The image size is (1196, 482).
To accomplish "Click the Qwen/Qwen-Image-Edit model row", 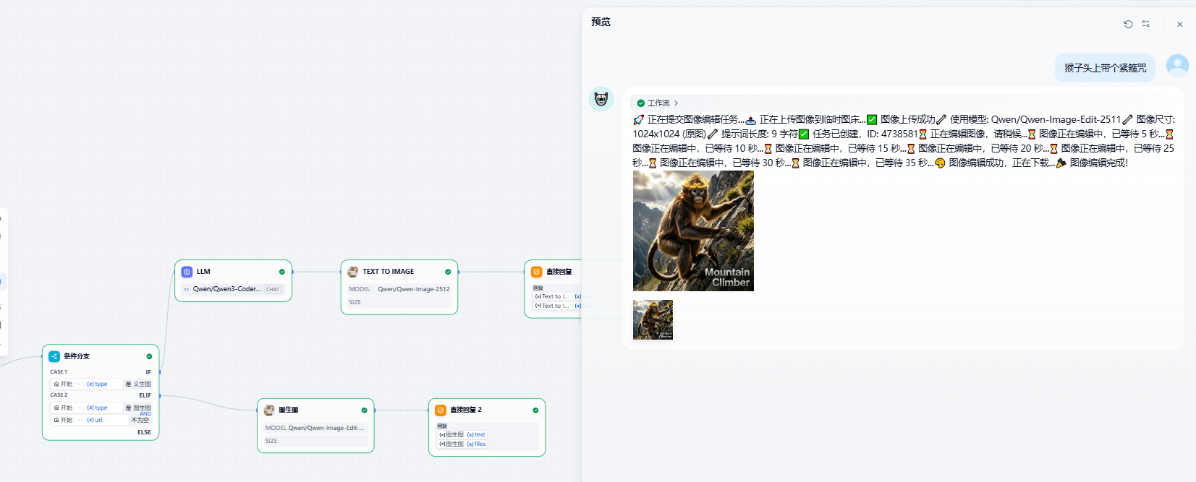I will pyautogui.click(x=315, y=428).
